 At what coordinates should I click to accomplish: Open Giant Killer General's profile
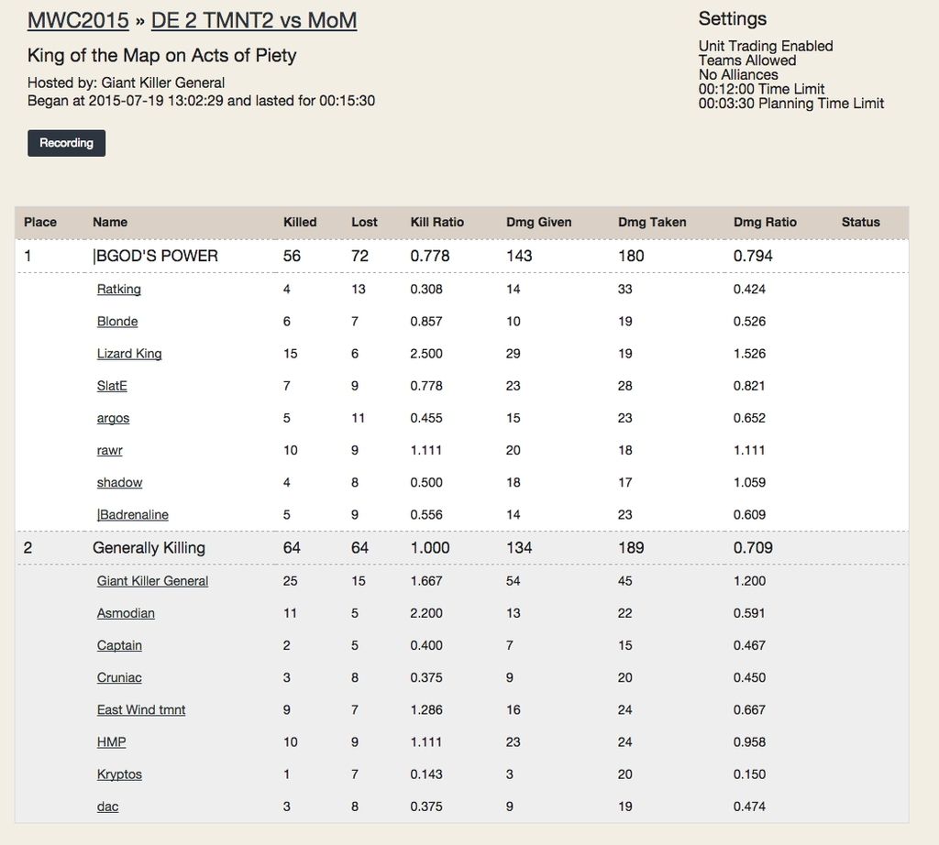tap(152, 581)
